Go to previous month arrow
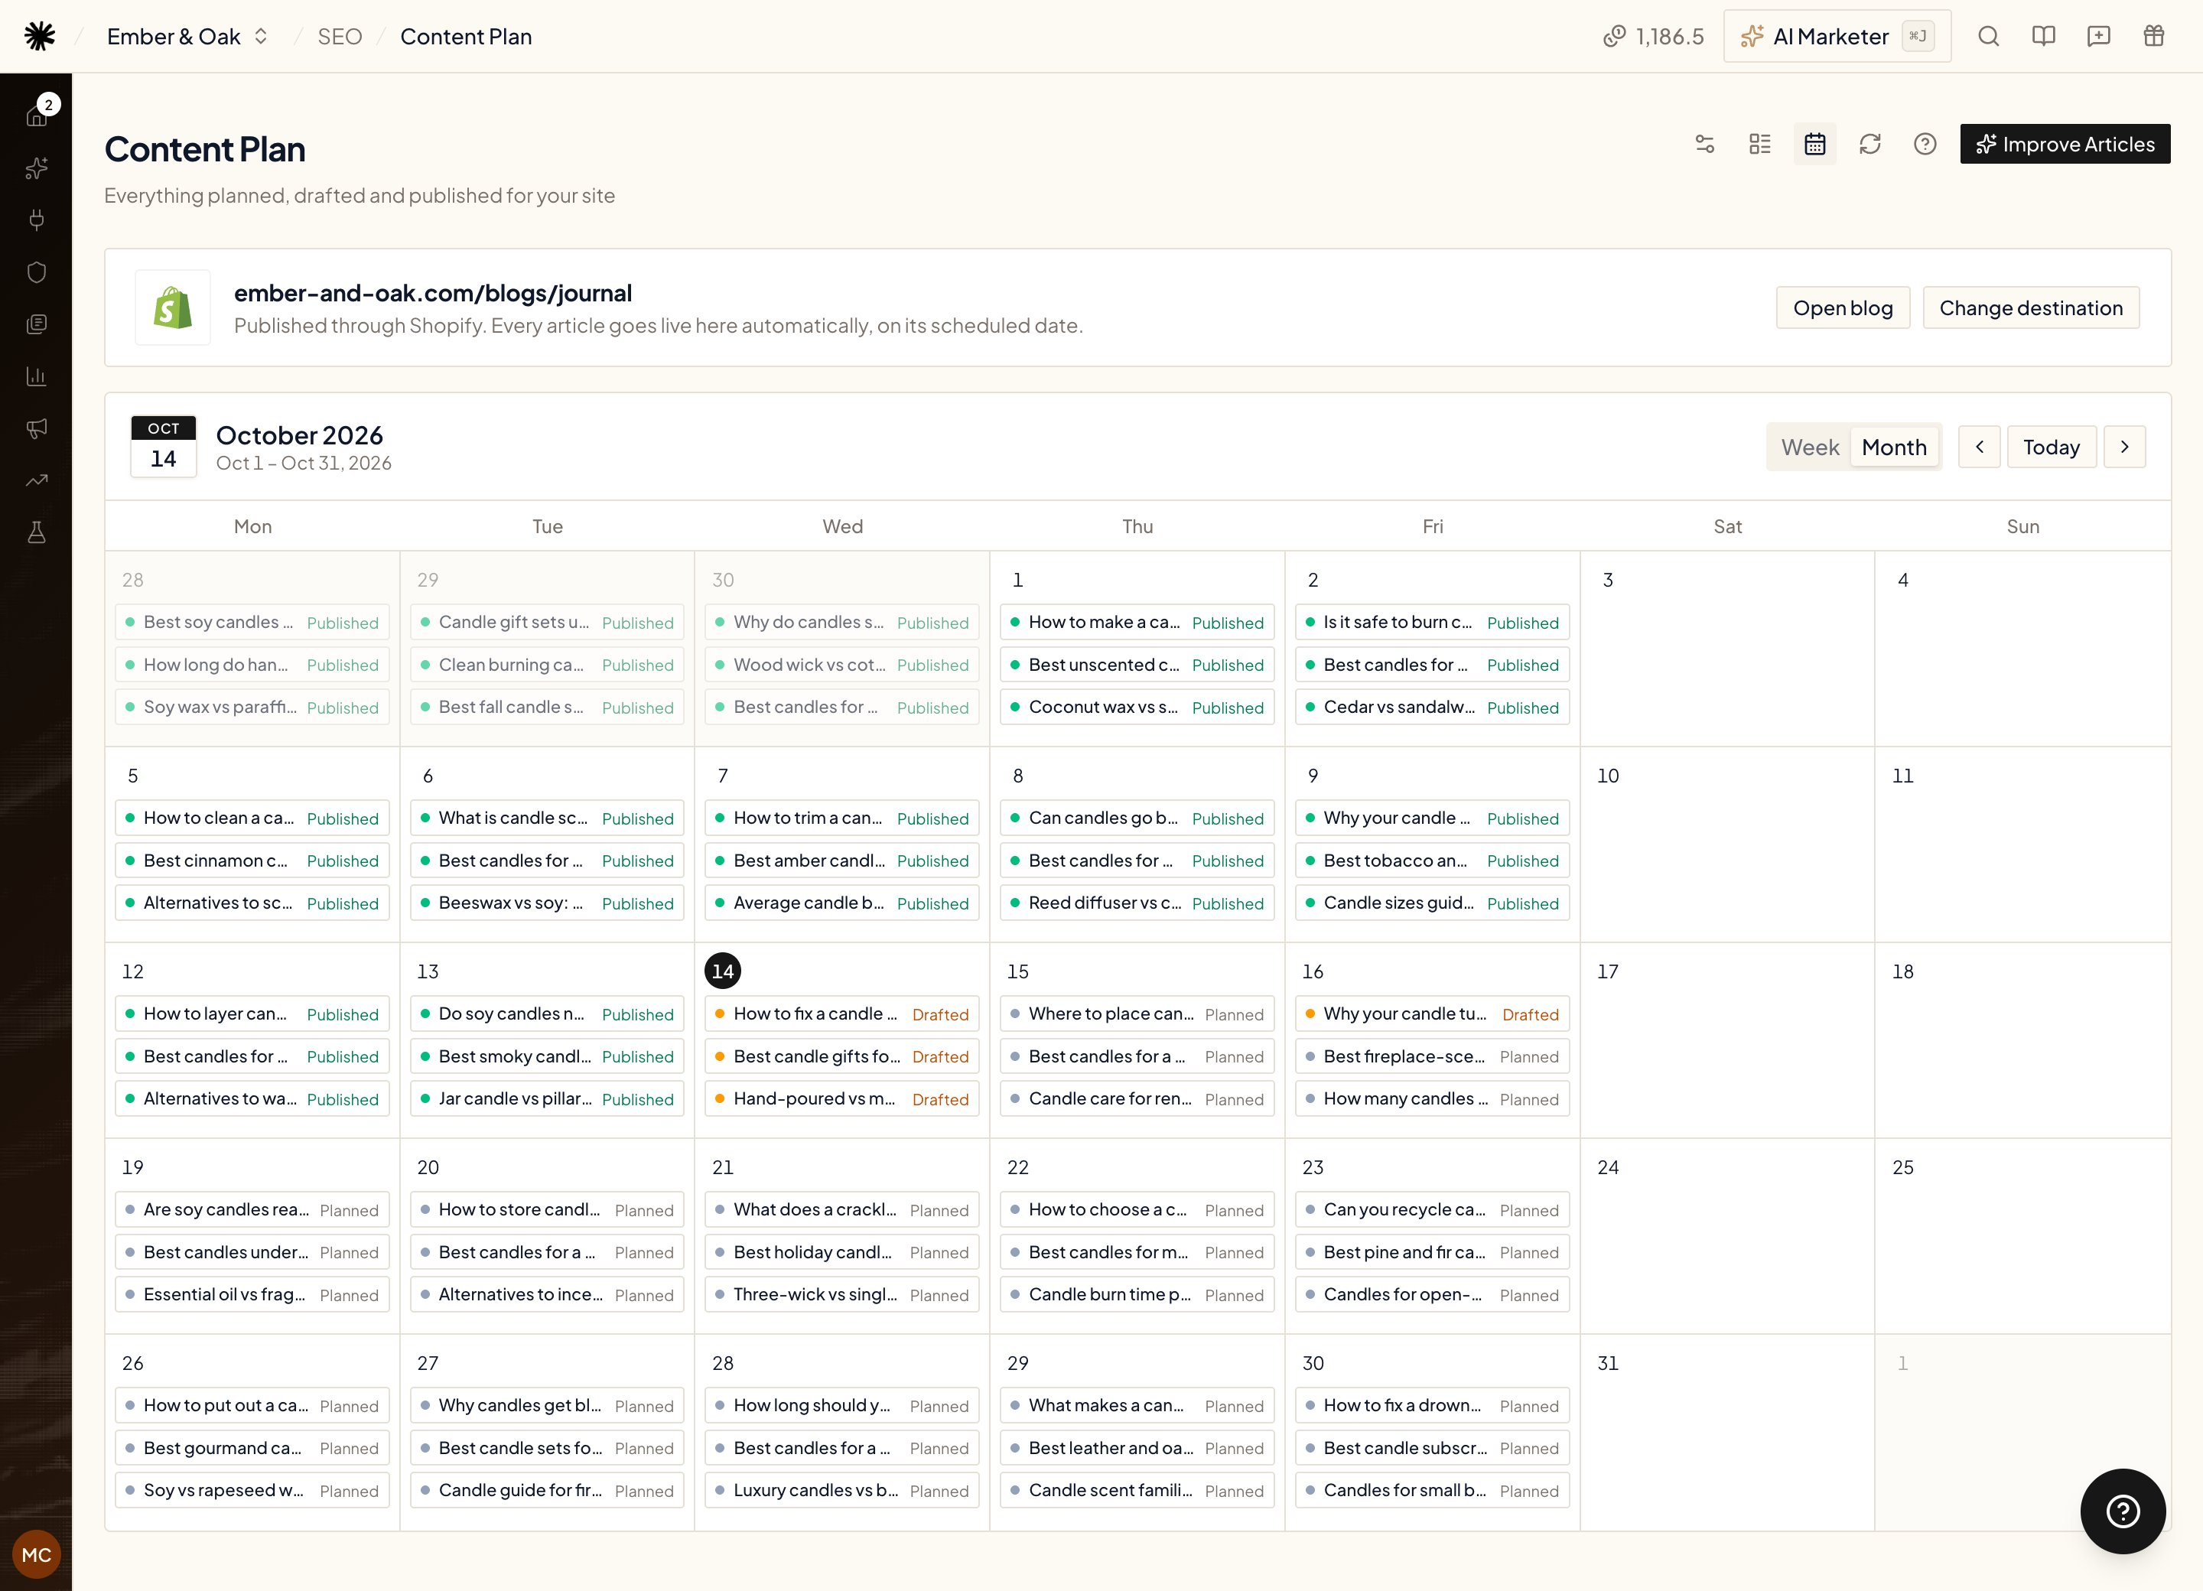 [1980, 447]
